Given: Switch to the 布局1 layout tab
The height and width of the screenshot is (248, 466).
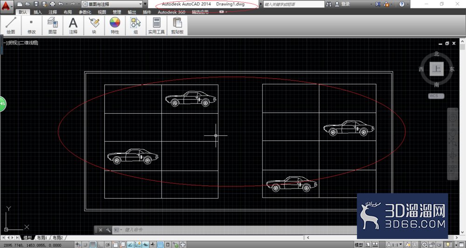Looking at the screenshot, I should (x=42, y=238).
